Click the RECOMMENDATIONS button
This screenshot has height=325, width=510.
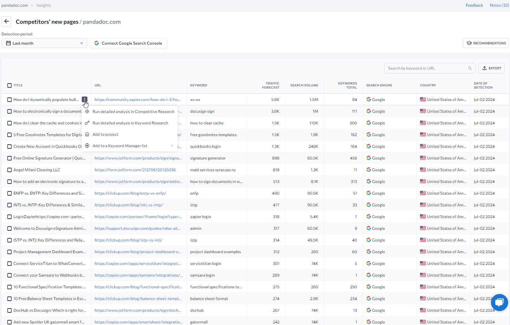[x=486, y=43]
